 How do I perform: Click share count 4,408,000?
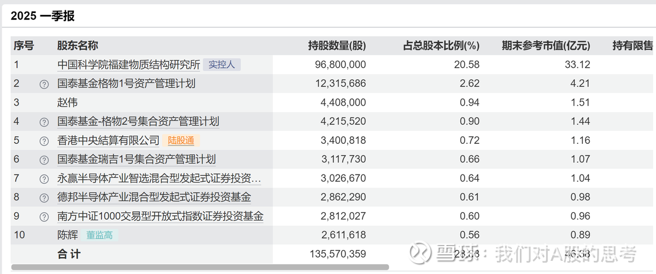tap(343, 103)
